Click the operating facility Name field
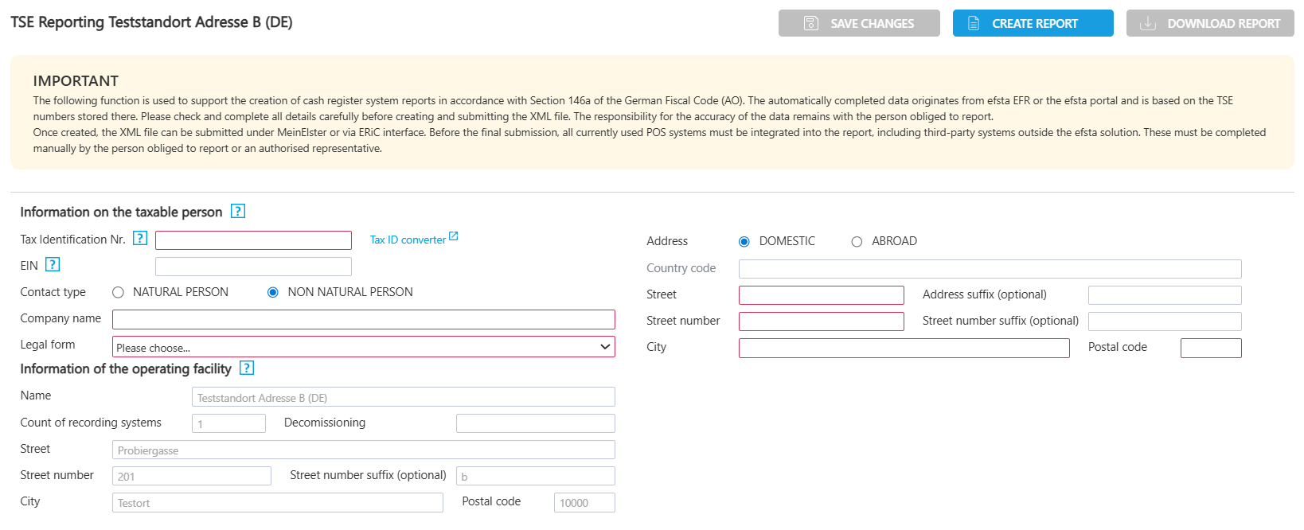The width and height of the screenshot is (1304, 530). pyautogui.click(x=404, y=397)
